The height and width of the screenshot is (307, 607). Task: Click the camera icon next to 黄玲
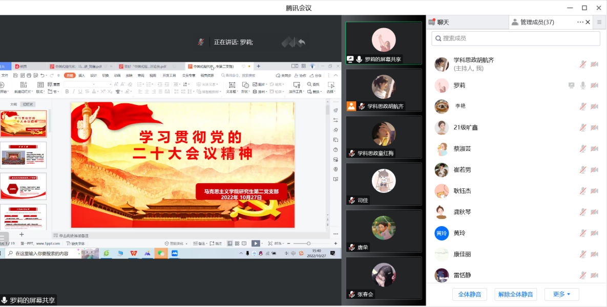click(594, 233)
